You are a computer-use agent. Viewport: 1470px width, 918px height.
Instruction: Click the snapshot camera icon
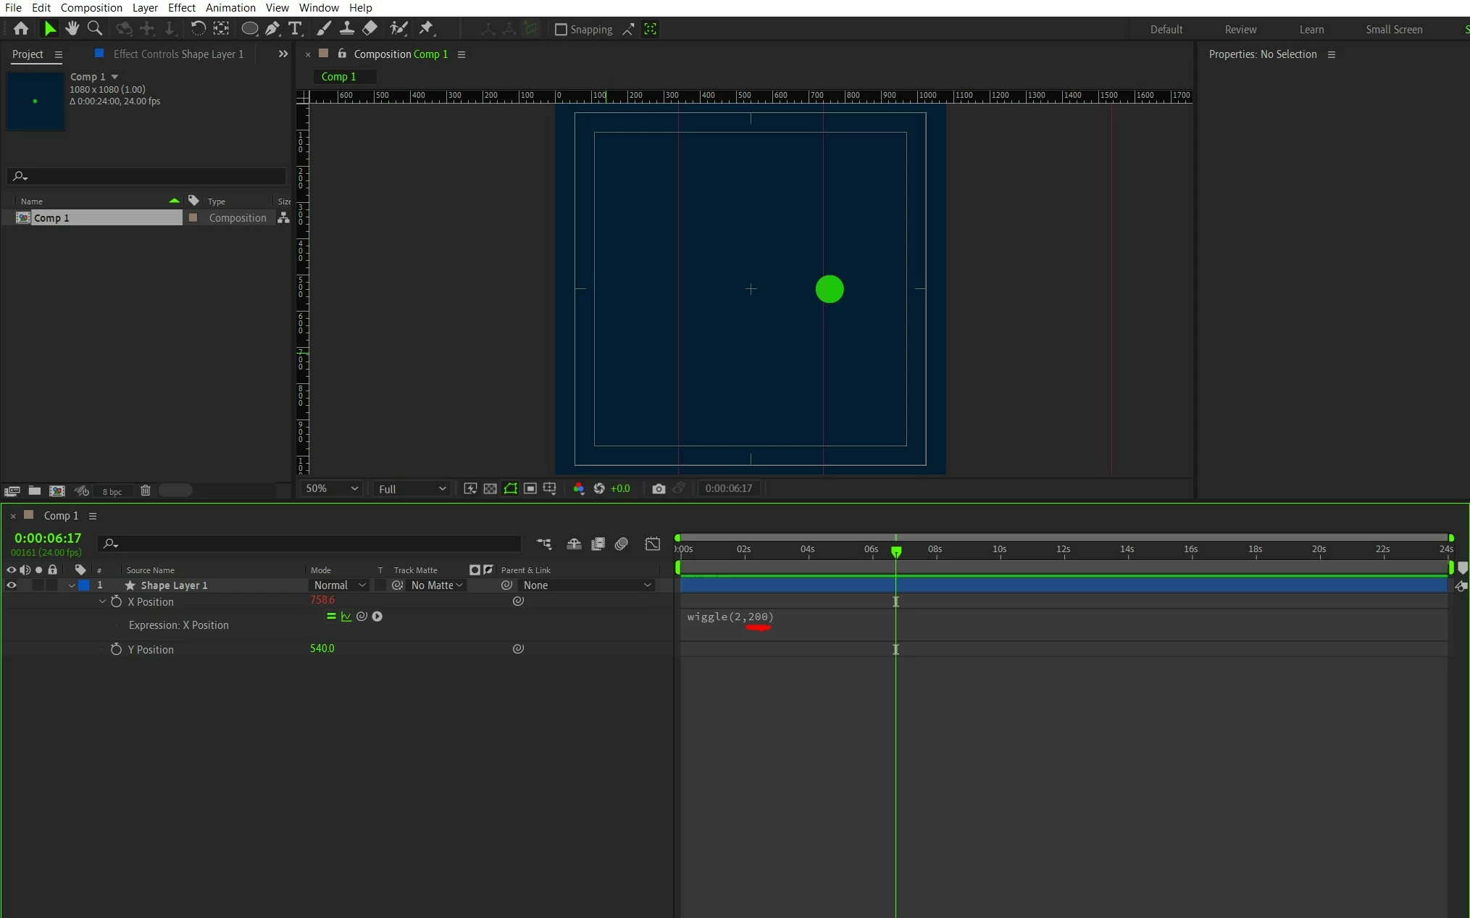[x=658, y=488]
